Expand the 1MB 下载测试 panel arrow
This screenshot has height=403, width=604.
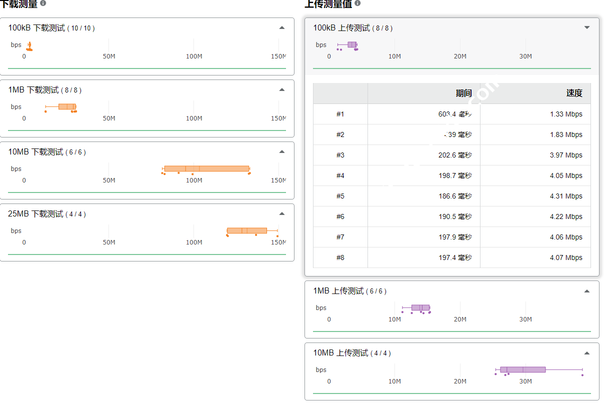click(282, 89)
